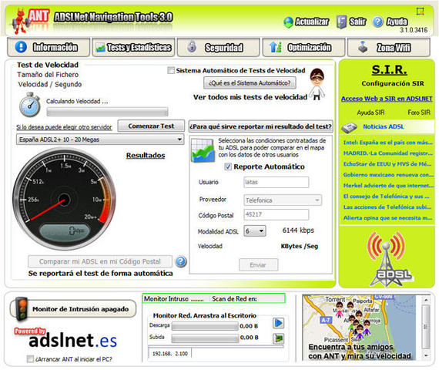Open the Tests y Estadísticas tab

pos(133,47)
